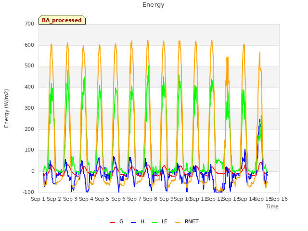Click the Sep 5 x-axis label
The image size is (308, 231).
click(x=102, y=199)
